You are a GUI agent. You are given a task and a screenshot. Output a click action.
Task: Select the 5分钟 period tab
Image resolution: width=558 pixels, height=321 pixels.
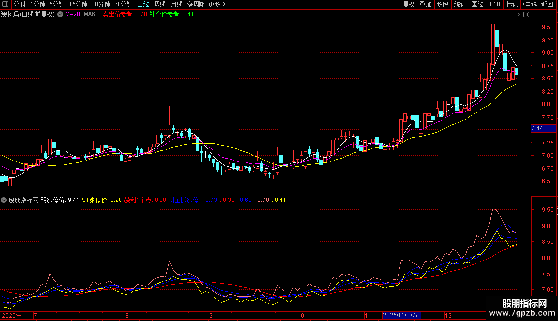(x=57, y=4)
